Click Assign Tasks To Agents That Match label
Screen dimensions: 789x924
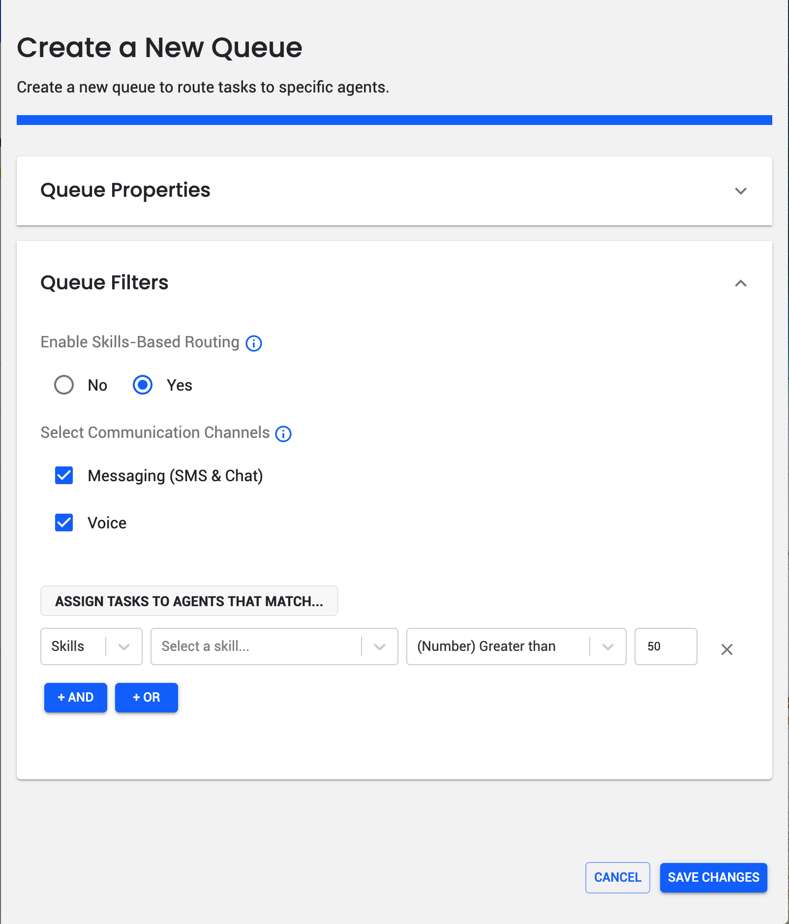pyautogui.click(x=189, y=601)
